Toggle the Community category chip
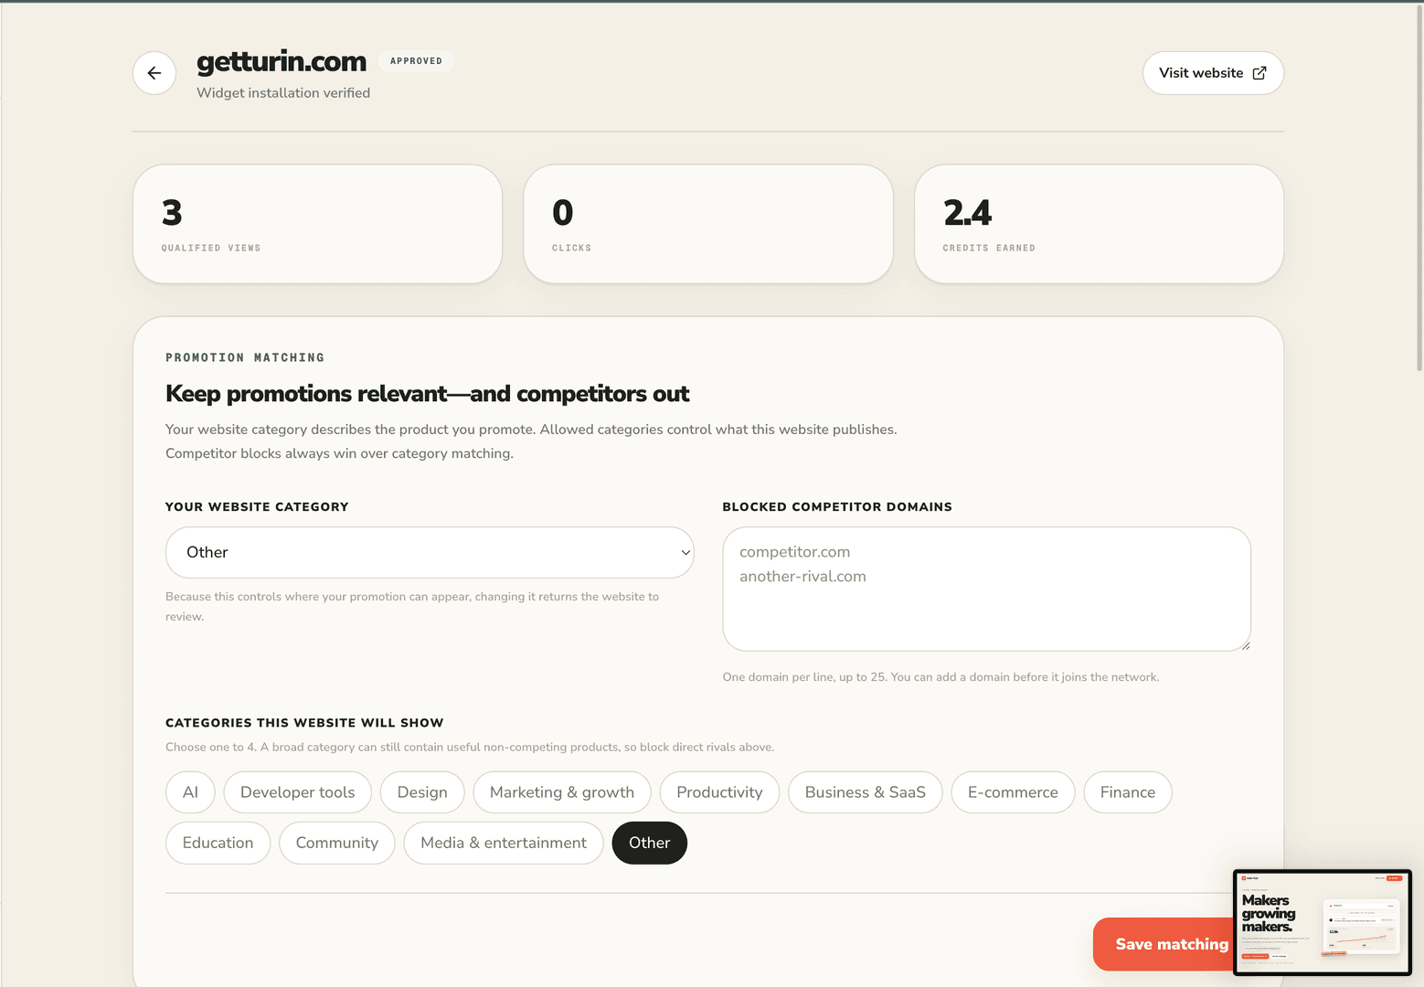 point(337,843)
